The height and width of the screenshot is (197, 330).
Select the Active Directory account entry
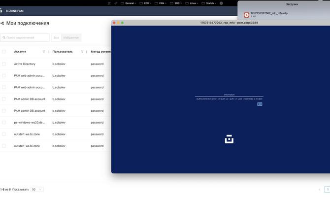25,64
